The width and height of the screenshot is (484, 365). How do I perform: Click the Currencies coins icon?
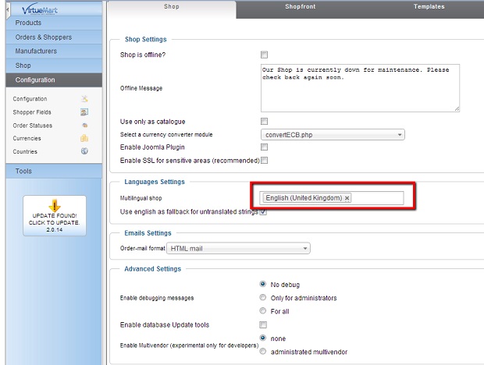84,139
